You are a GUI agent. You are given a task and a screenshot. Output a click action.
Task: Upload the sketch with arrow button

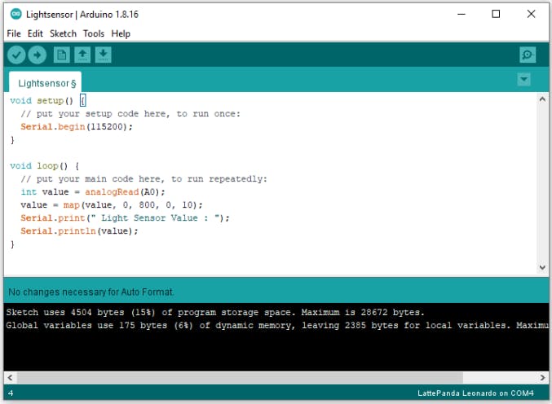37,55
